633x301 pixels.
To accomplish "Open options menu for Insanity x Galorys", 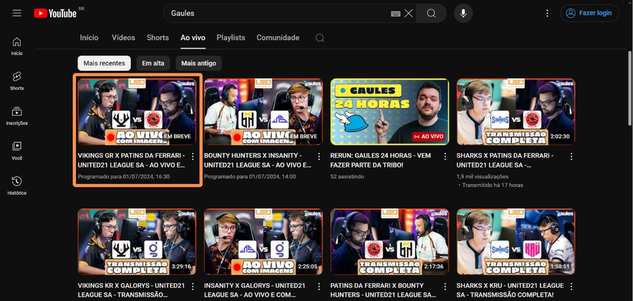I will coord(319,286).
